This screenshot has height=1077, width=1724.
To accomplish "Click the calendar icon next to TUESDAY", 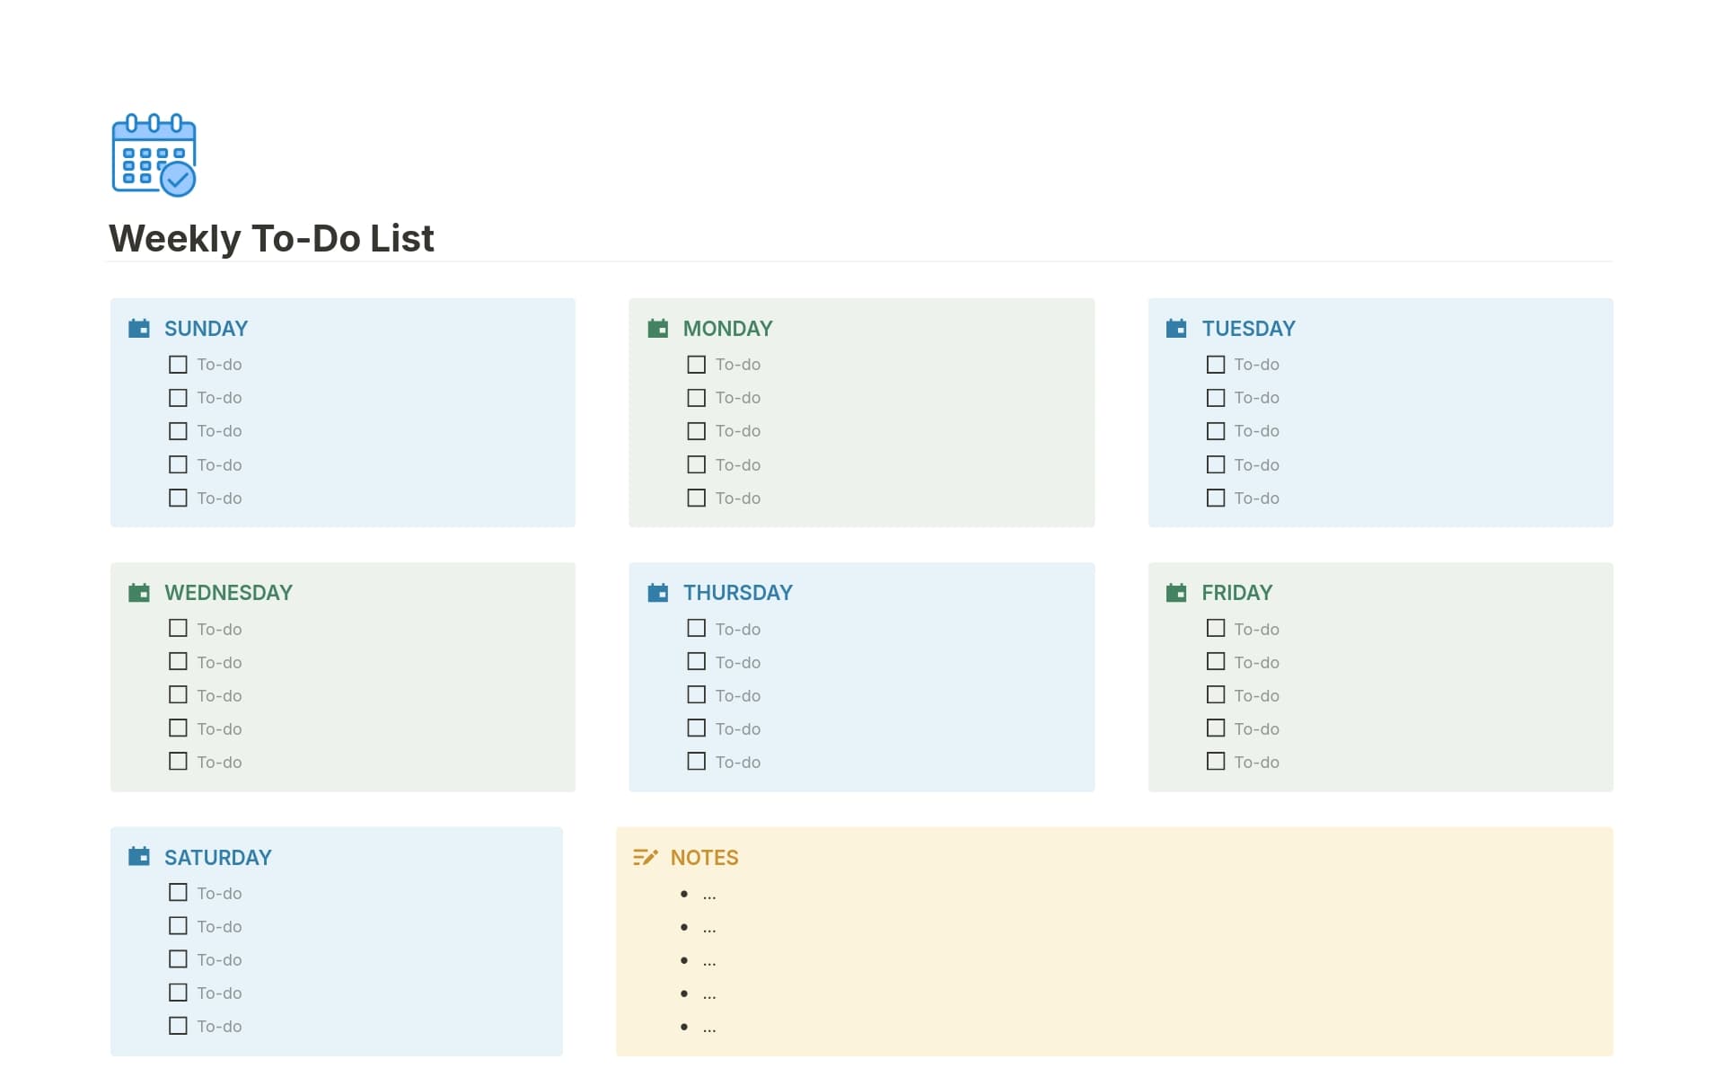I will point(1177,329).
